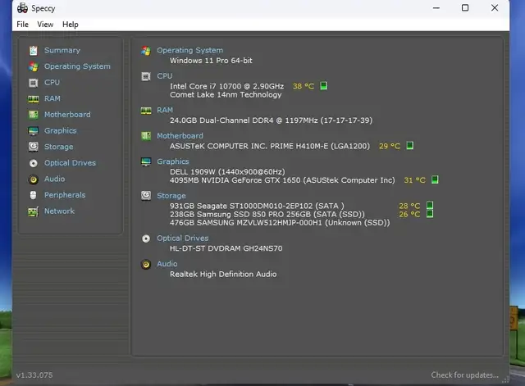Image resolution: width=525 pixels, height=386 pixels.
Task: Click the 28 °C Seagate temperature value
Action: click(409, 206)
